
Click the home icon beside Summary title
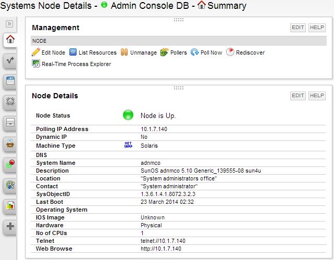coord(202,5)
